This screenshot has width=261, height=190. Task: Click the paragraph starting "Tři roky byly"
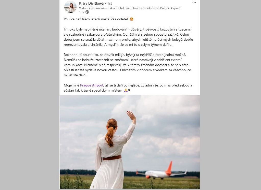128,37
